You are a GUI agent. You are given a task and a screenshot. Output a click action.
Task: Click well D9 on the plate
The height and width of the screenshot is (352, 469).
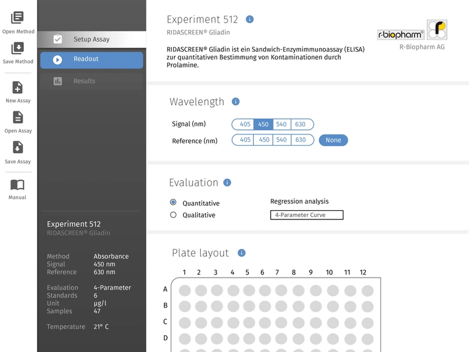(316, 339)
